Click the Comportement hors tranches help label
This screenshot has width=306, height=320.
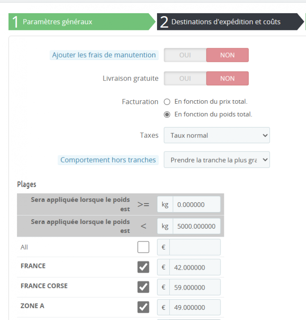(x=108, y=160)
